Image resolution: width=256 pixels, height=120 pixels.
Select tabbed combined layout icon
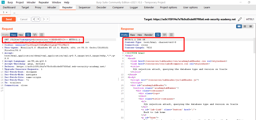coord(250,26)
